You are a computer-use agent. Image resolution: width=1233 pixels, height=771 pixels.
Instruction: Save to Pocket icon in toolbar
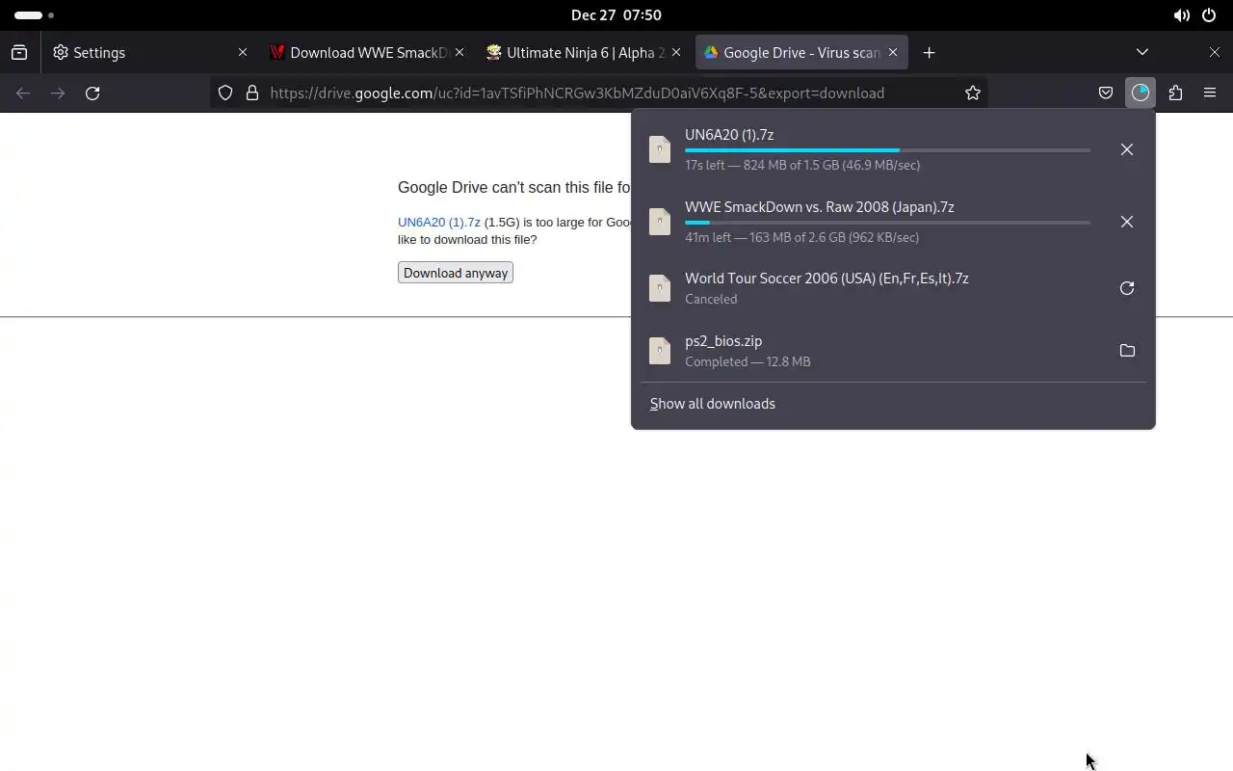1106,93
